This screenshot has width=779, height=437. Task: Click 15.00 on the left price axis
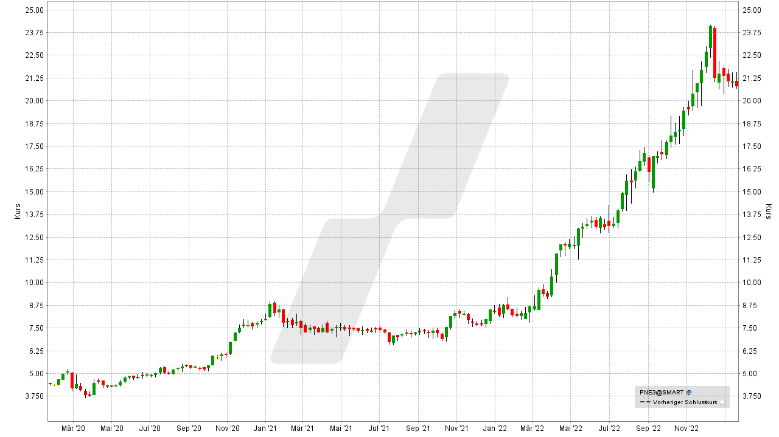click(x=35, y=191)
